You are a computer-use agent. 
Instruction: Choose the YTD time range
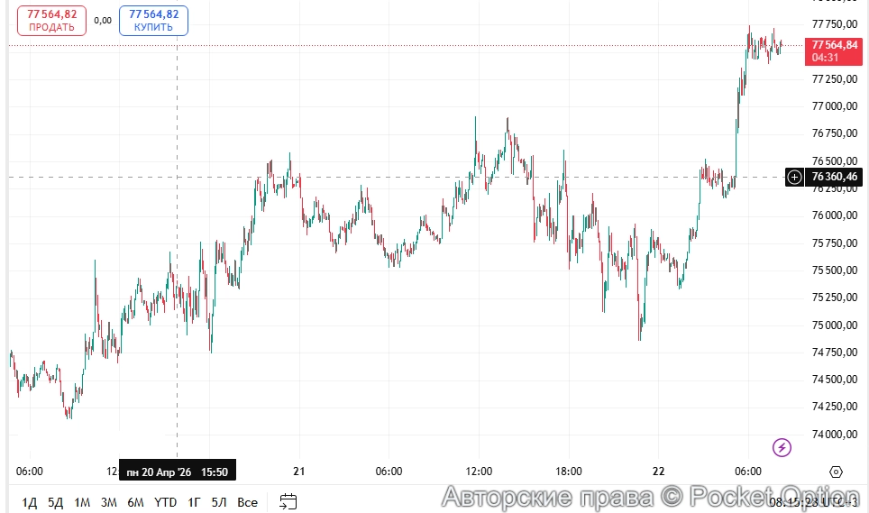click(x=166, y=502)
